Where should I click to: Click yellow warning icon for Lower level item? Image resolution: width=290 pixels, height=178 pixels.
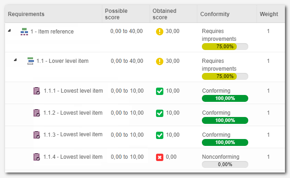tap(160, 61)
